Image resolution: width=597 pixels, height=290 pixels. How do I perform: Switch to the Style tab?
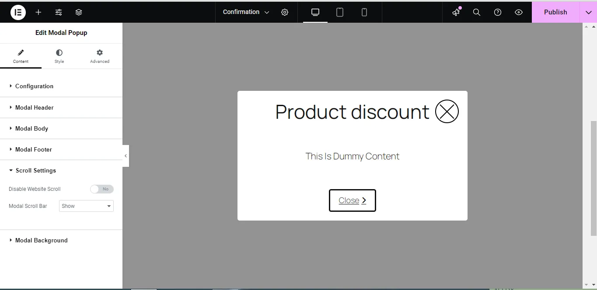pyautogui.click(x=59, y=56)
